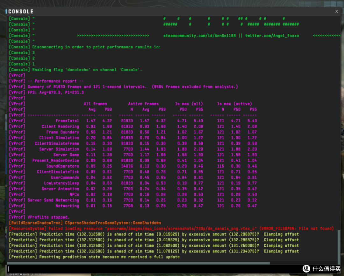Click the Client Simulation row label

coord(59,138)
